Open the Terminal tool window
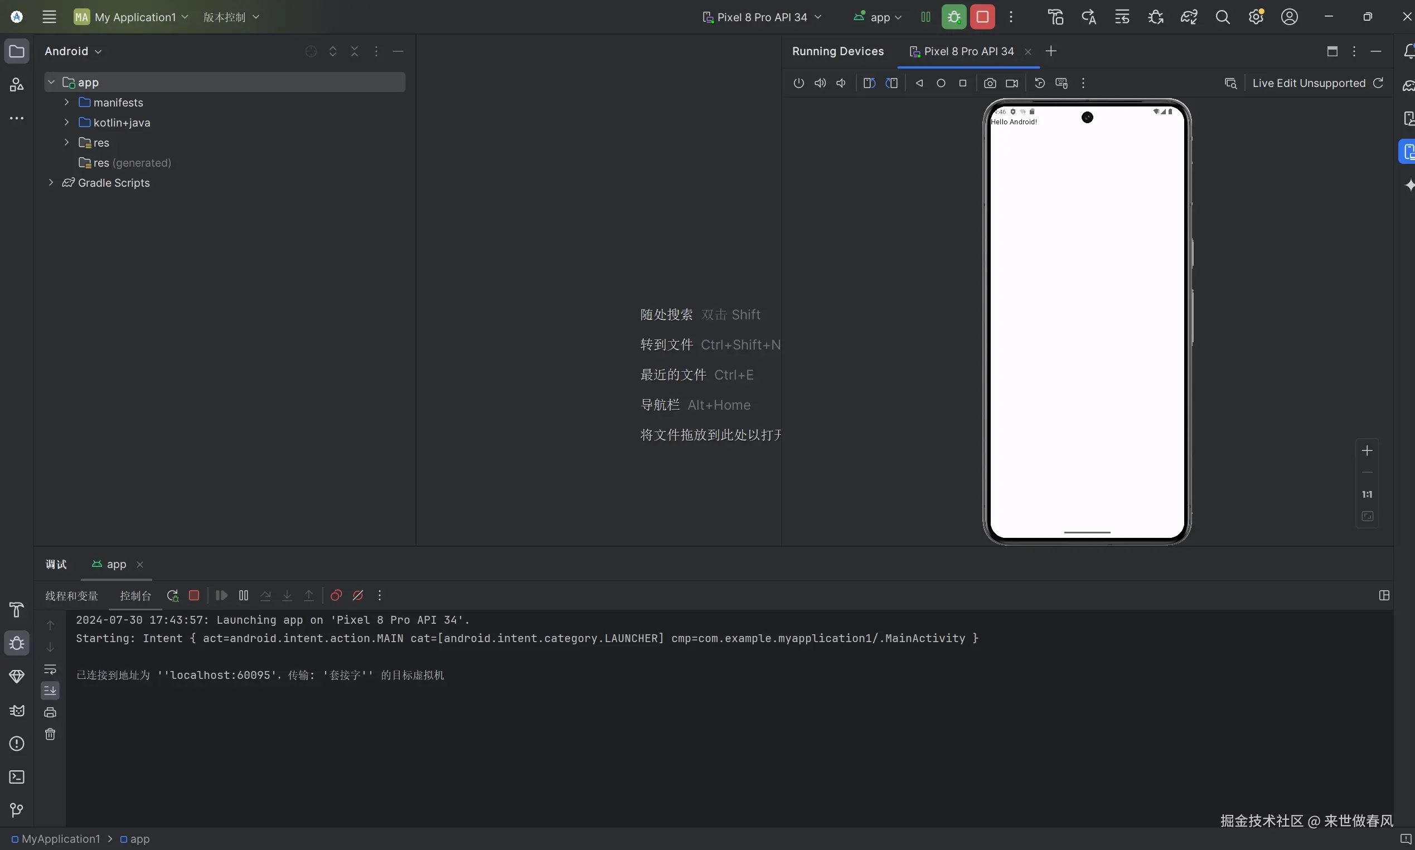1415x850 pixels. point(17,776)
